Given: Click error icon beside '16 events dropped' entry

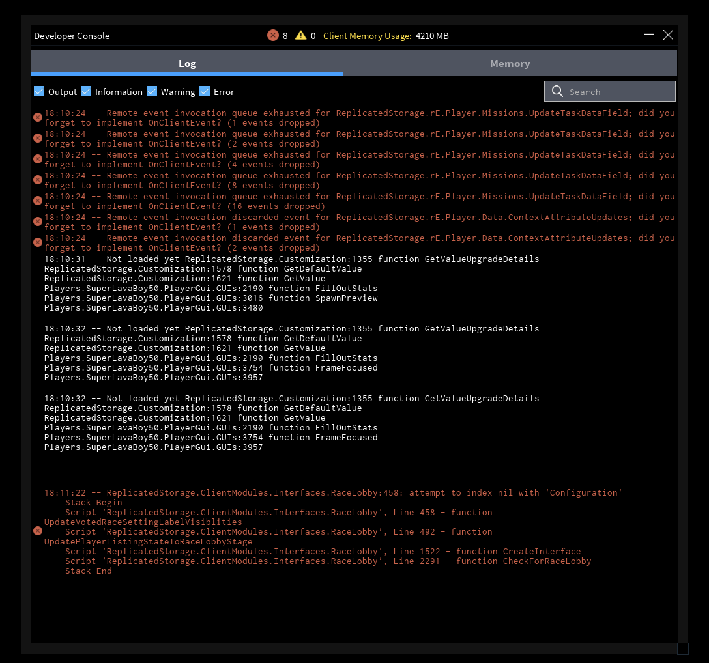Looking at the screenshot, I should pyautogui.click(x=38, y=201).
